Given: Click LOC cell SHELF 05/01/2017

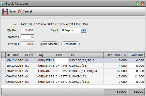Looking at the screenshot, I should tap(86, 60).
